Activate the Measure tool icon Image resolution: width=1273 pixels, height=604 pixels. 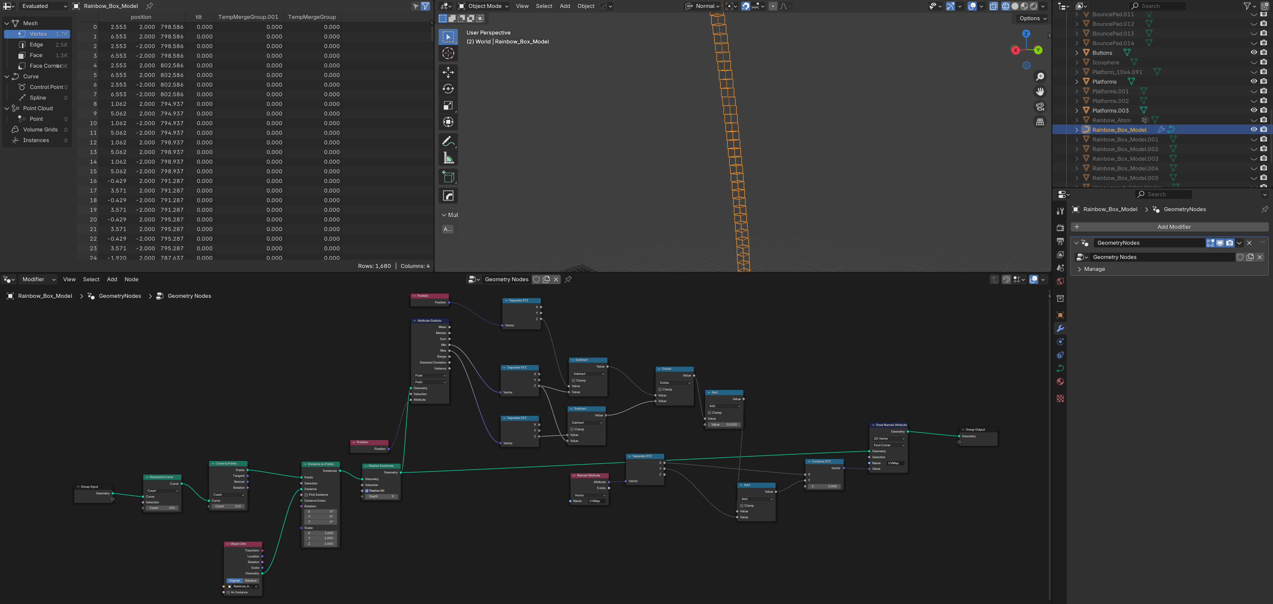pos(448,158)
